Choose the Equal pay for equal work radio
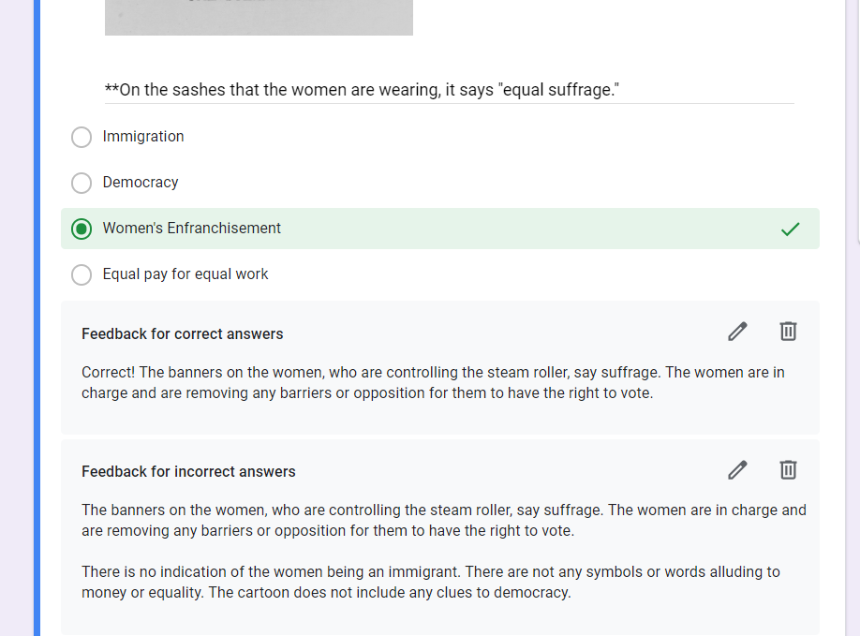The image size is (860, 636). click(82, 274)
